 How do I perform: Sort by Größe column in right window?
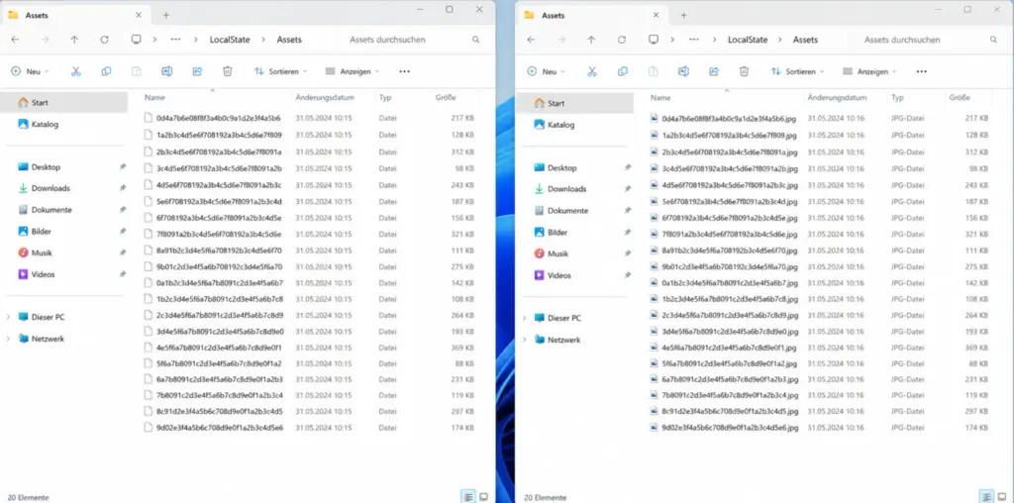[x=960, y=98]
